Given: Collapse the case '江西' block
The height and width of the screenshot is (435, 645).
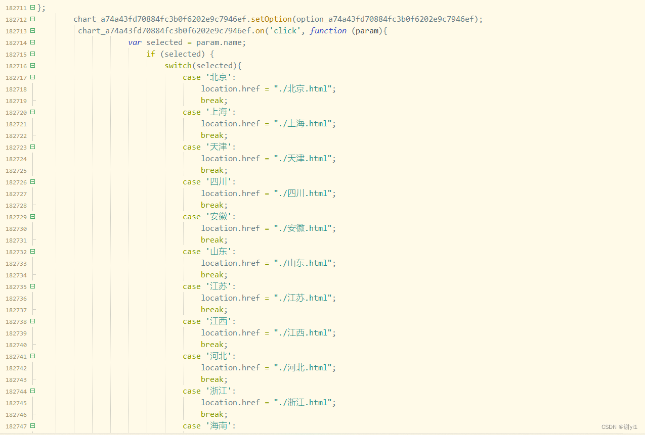Looking at the screenshot, I should click(32, 321).
